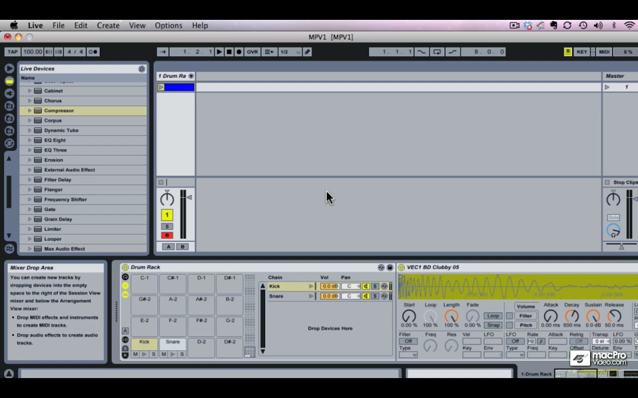
Task: Open the Edit menu
Action: (x=81, y=25)
